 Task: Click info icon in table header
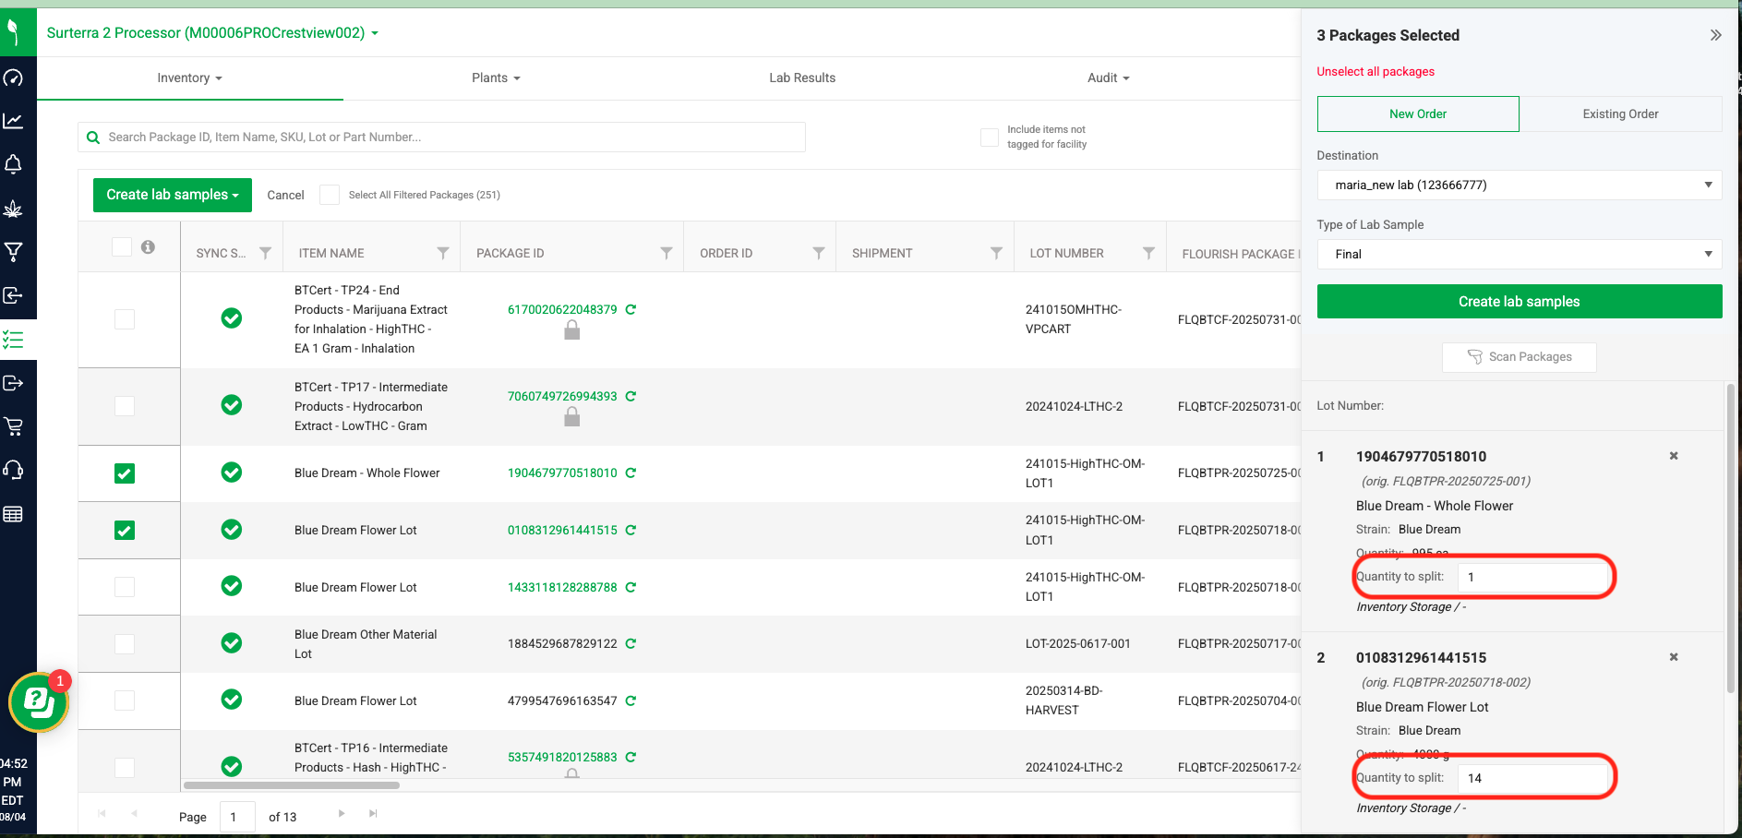tap(148, 246)
